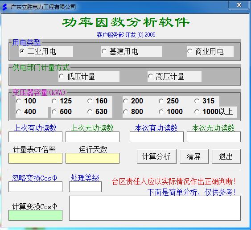Image resolution: width=251 pixels, height=230 pixels.
Task: Click the blue app icon in title bar
Action: pos(5,7)
